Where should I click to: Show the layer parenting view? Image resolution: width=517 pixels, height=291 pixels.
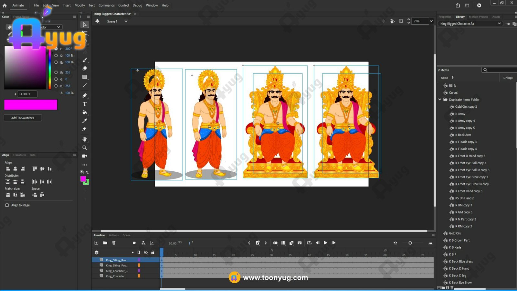pyautogui.click(x=143, y=243)
